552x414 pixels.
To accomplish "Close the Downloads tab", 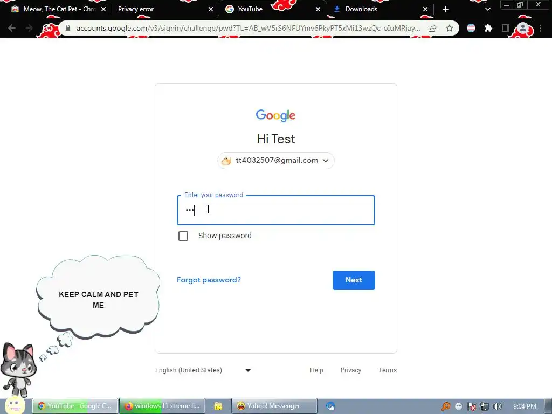I will coord(425,9).
